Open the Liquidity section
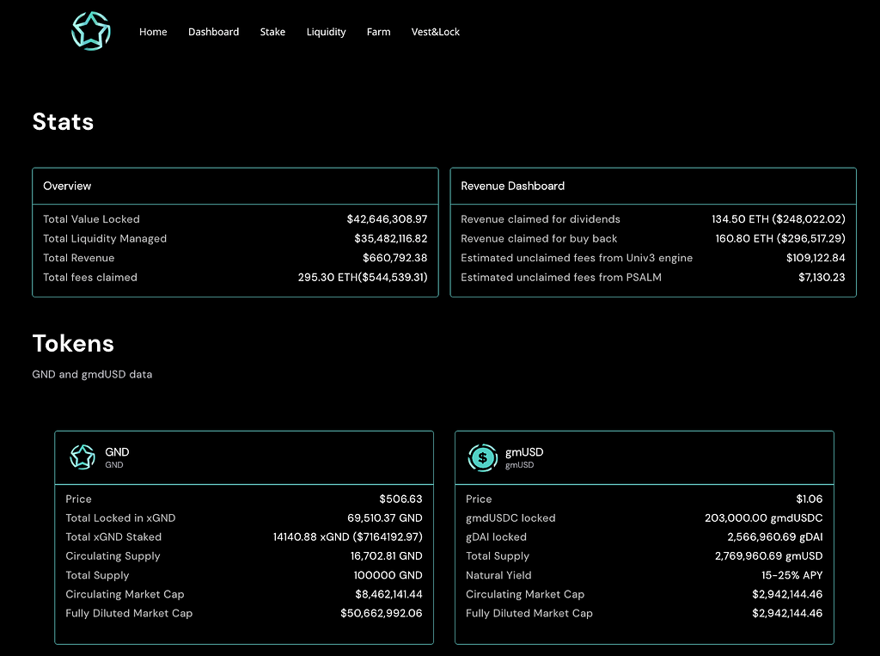 tap(326, 32)
